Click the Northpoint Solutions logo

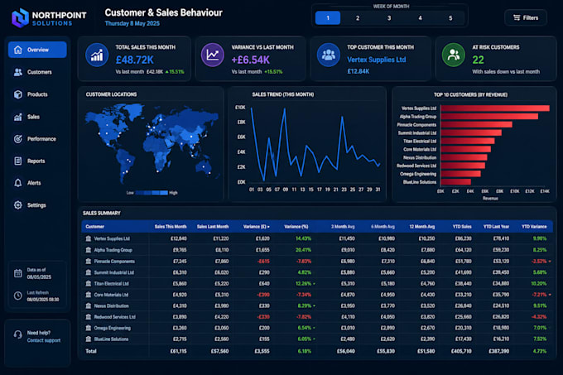[49, 18]
